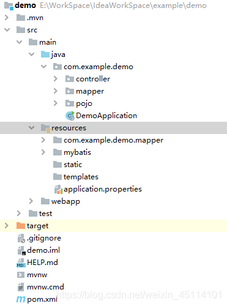Click the pom.xml Maven icon
Viewport: 227px width, 306px height.
point(21,299)
